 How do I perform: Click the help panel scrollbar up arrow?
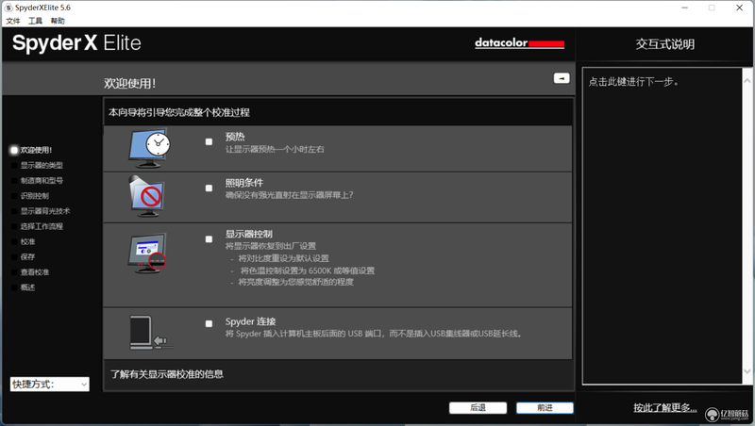click(x=747, y=81)
